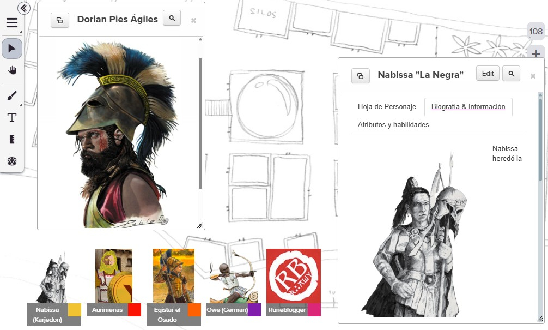
Task: Pop out Nabissa character sheet window
Action: (360, 76)
